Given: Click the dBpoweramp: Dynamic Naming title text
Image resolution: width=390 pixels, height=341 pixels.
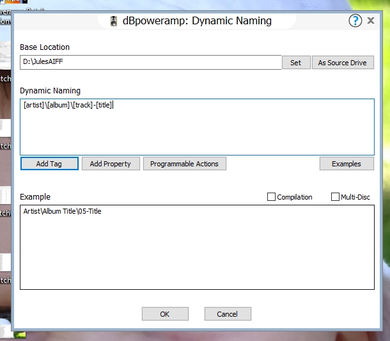Looking at the screenshot, I should pyautogui.click(x=197, y=21).
